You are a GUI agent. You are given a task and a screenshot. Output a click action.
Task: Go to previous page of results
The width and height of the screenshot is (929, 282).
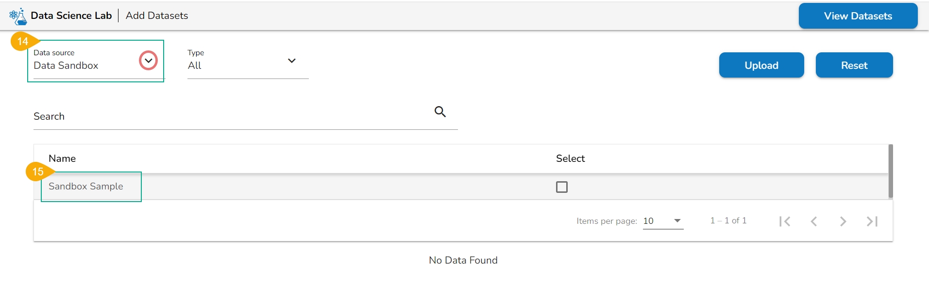(x=814, y=221)
